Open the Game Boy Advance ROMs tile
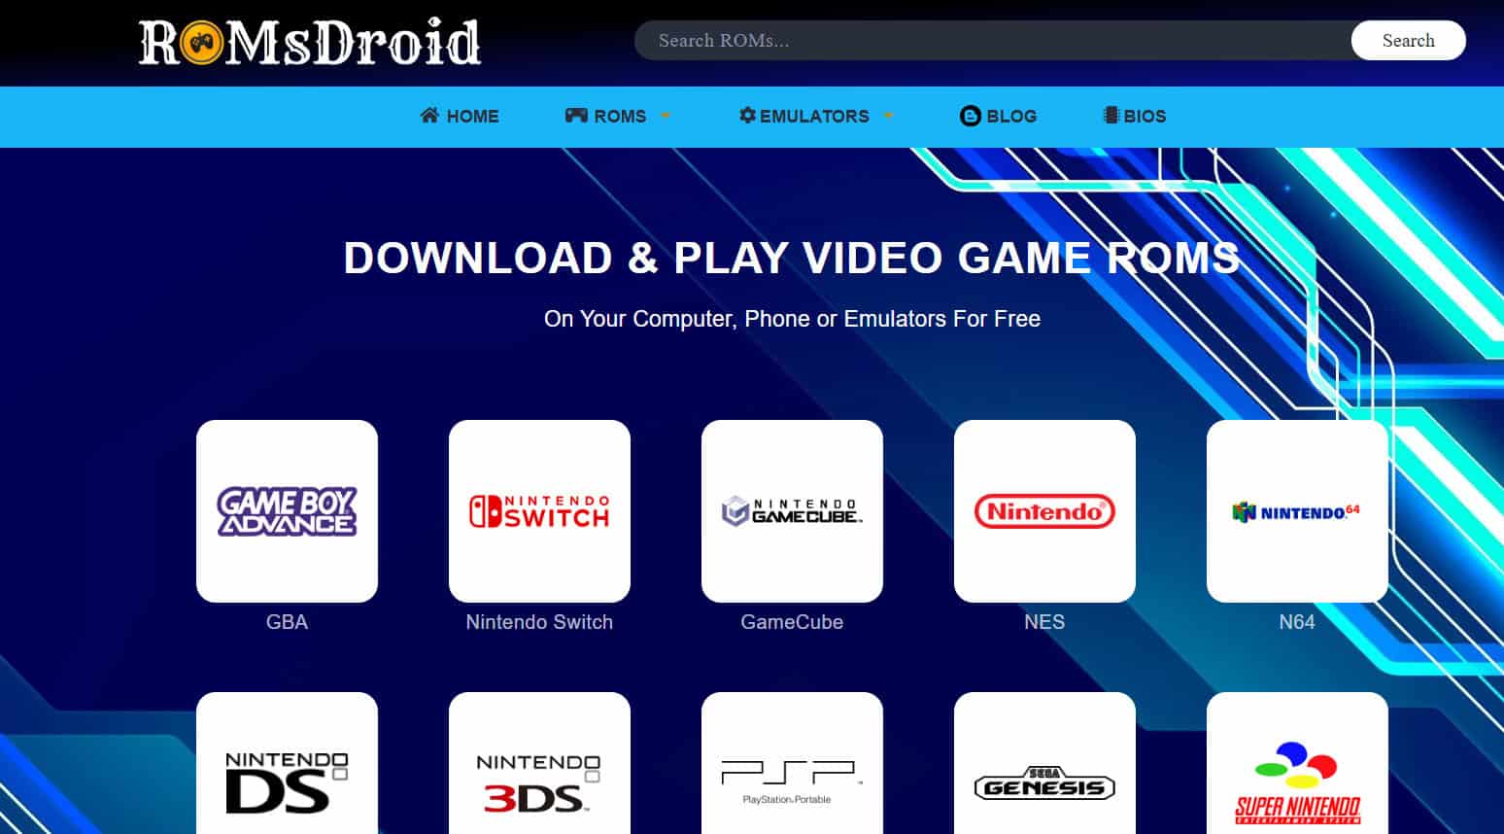Image resolution: width=1504 pixels, height=834 pixels. [287, 511]
